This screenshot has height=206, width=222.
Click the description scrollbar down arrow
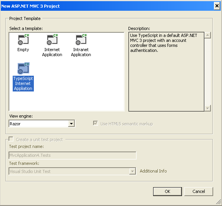[207, 108]
